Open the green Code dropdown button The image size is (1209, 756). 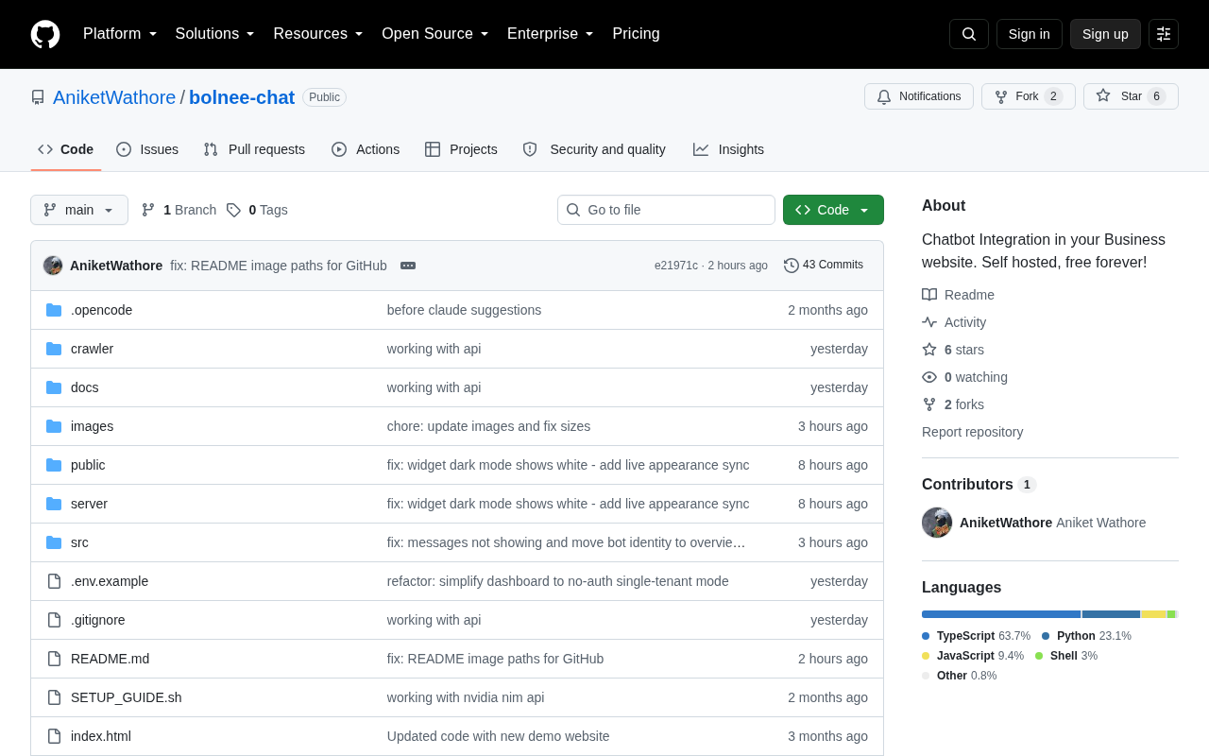point(833,210)
